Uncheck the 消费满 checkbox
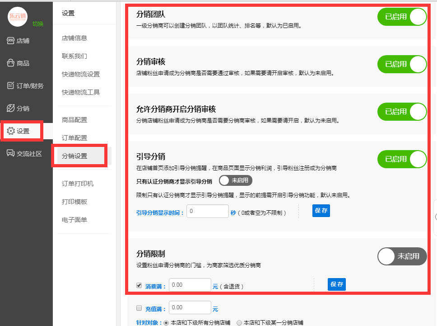Viewport: 437px width, 326px height. click(x=139, y=285)
